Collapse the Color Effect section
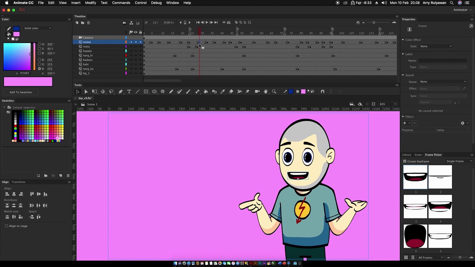Screen dimensions: 475x267 (x=403, y=40)
